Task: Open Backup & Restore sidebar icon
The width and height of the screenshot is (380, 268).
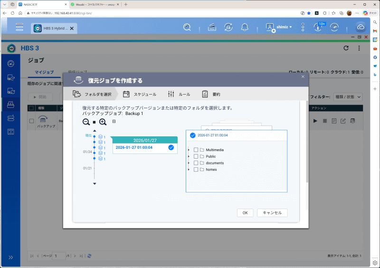Action: pos(11,77)
